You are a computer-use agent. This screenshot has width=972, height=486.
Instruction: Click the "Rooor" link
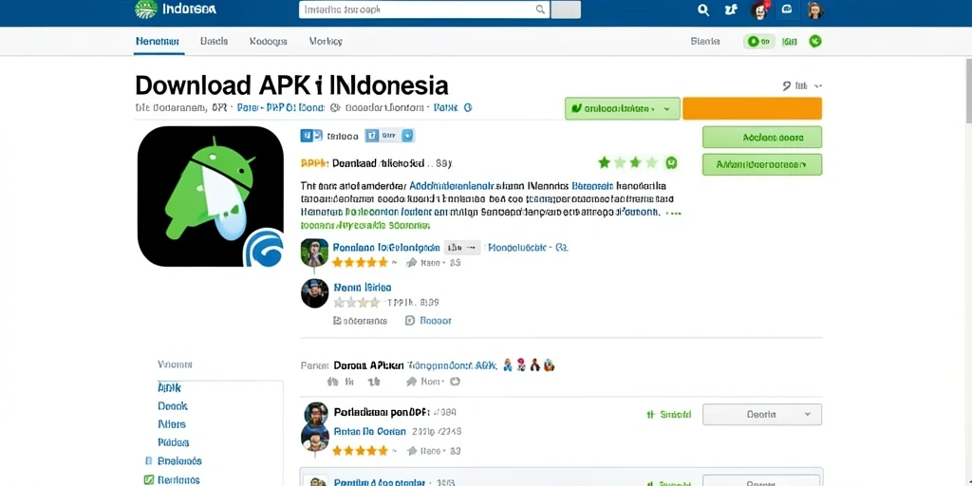pyautogui.click(x=435, y=321)
